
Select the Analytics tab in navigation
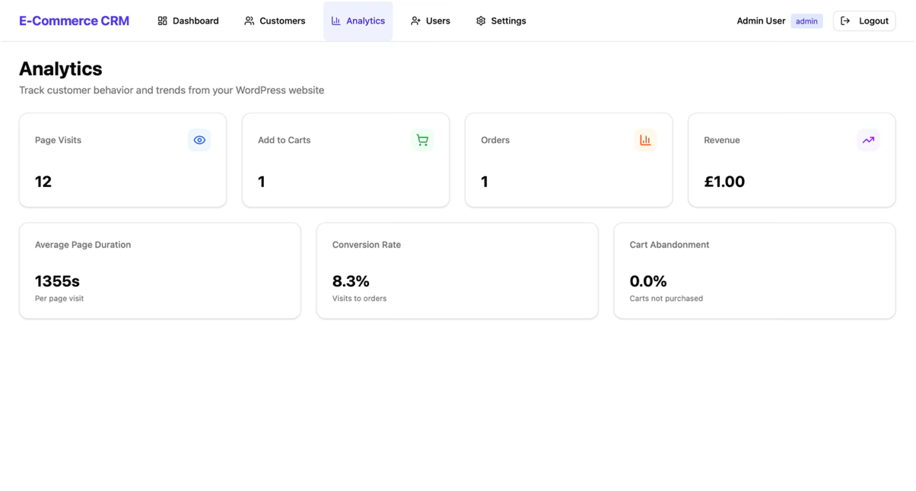point(358,21)
